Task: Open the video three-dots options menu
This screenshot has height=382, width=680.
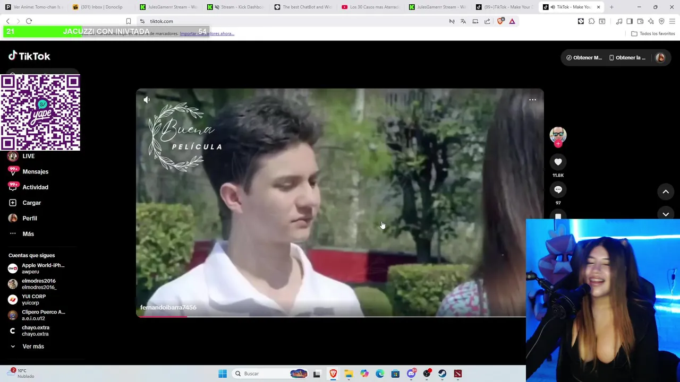Action: tap(532, 100)
